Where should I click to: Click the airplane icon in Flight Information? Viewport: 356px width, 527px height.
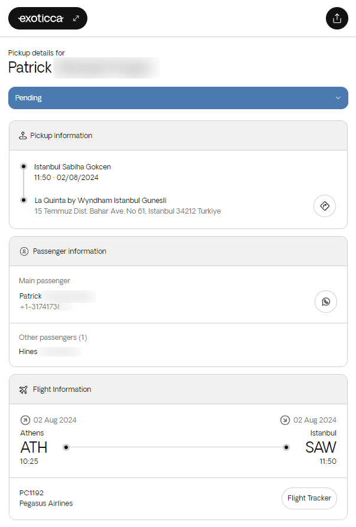(x=24, y=389)
